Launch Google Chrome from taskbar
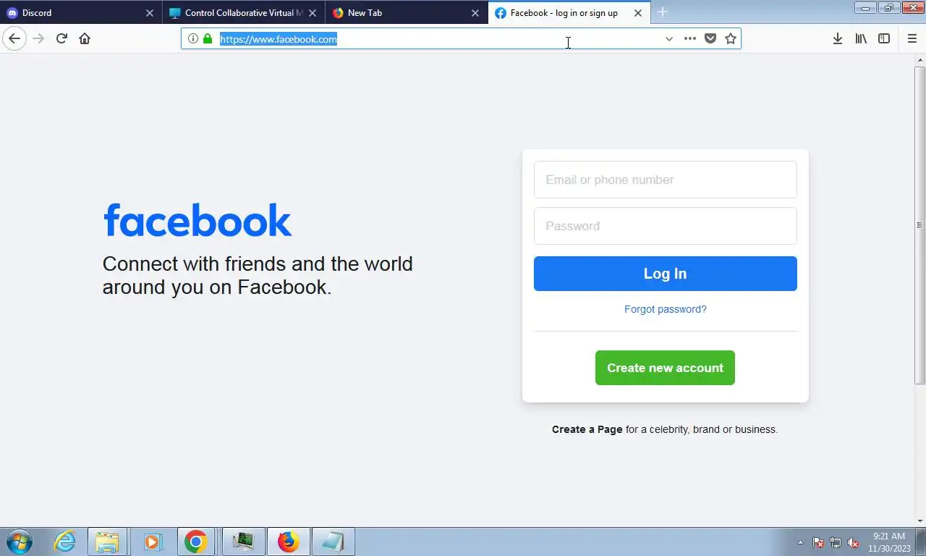Image resolution: width=926 pixels, height=556 pixels. pyautogui.click(x=195, y=542)
